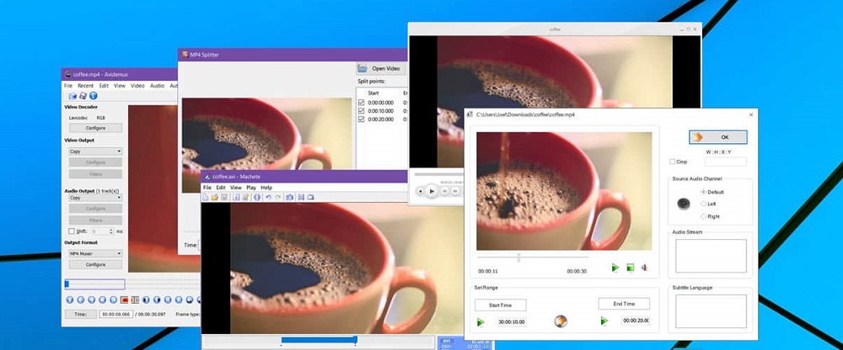
Task: Uncheck split point 0:00:00.000 in MP4 Splitter
Action: click(x=362, y=103)
